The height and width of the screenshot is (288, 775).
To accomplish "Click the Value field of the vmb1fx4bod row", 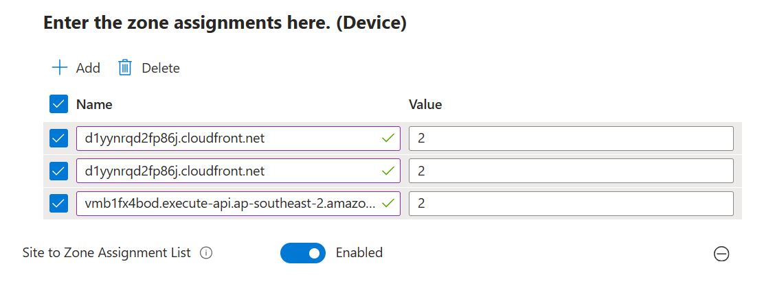I will 570,203.
